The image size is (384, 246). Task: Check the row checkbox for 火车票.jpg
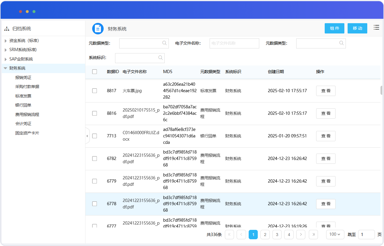tap(95, 91)
